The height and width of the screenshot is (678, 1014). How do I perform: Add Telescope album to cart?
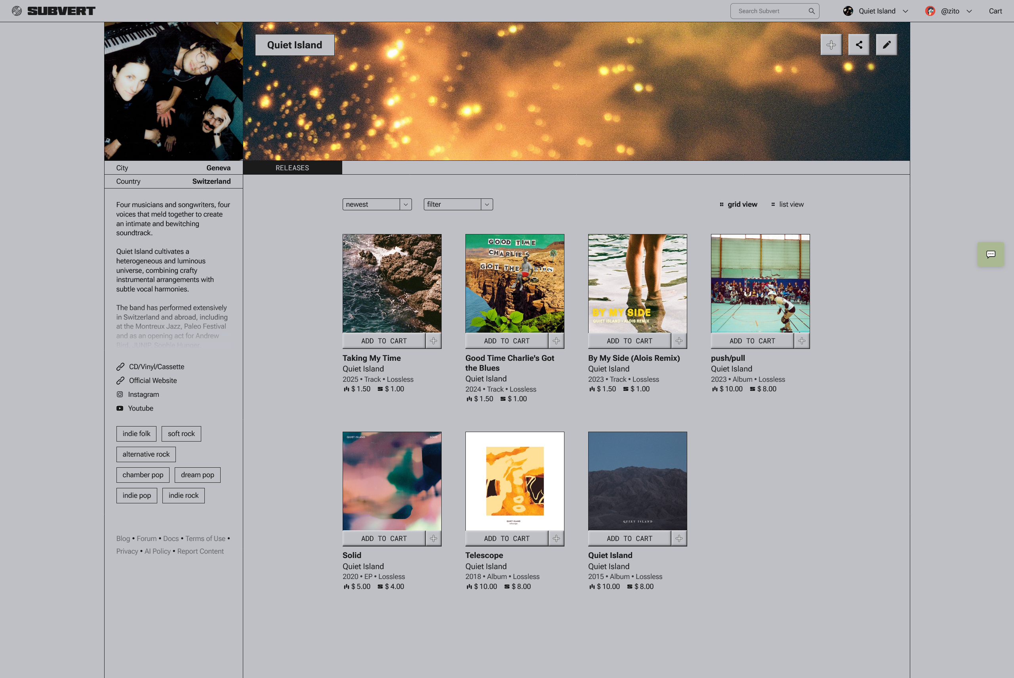[506, 538]
